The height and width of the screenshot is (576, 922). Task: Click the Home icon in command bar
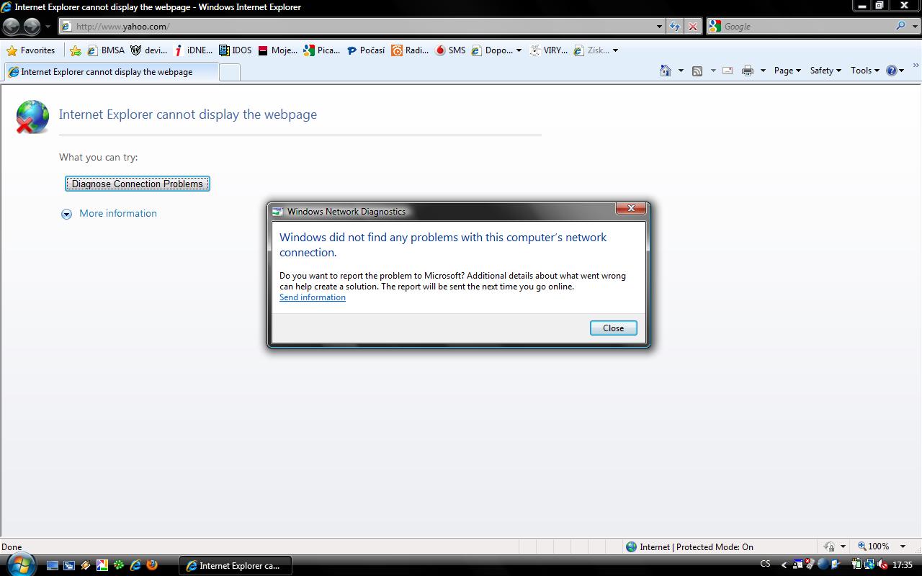[x=666, y=71]
